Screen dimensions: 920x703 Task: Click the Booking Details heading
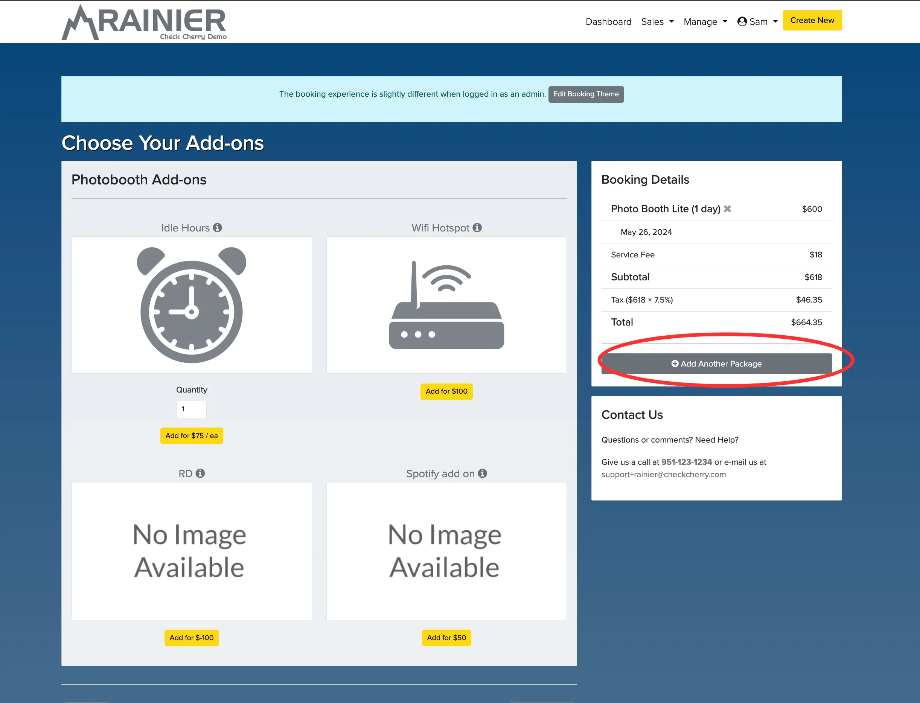click(645, 180)
